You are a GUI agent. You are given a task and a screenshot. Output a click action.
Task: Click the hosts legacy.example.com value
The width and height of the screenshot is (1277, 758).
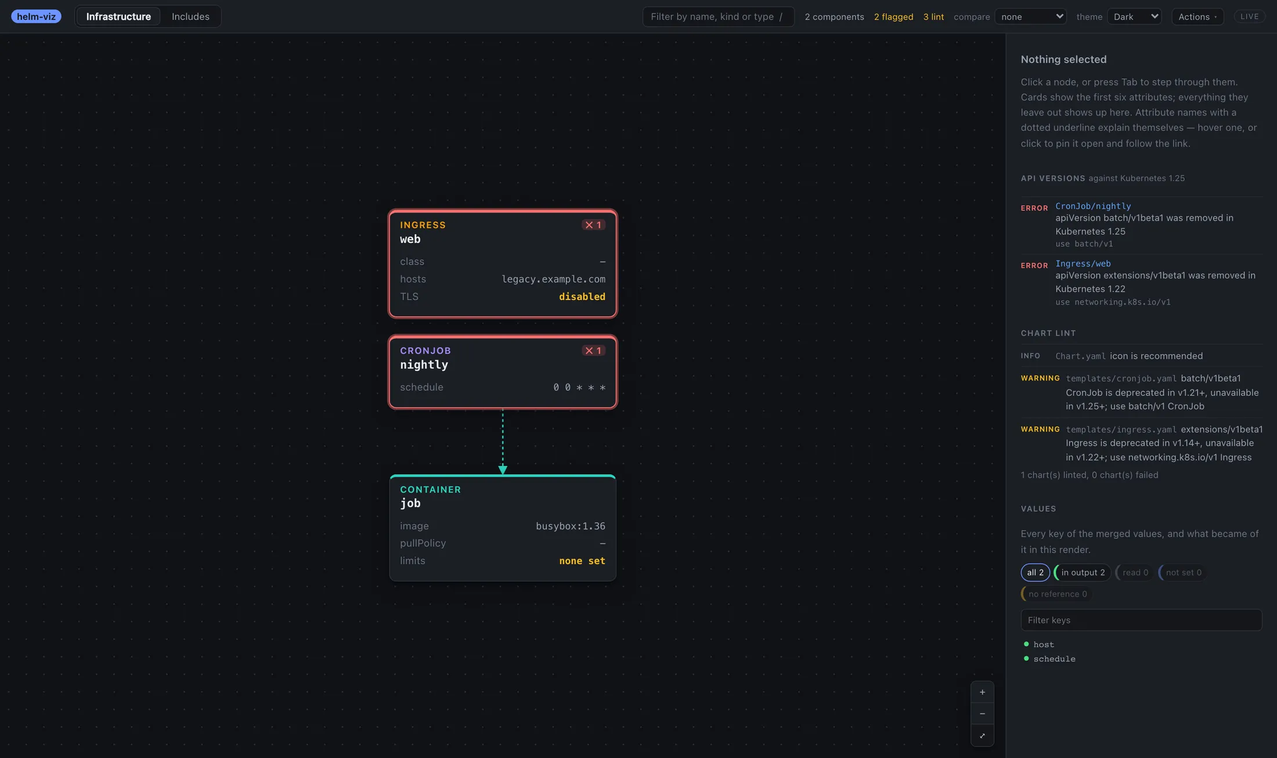coord(553,279)
